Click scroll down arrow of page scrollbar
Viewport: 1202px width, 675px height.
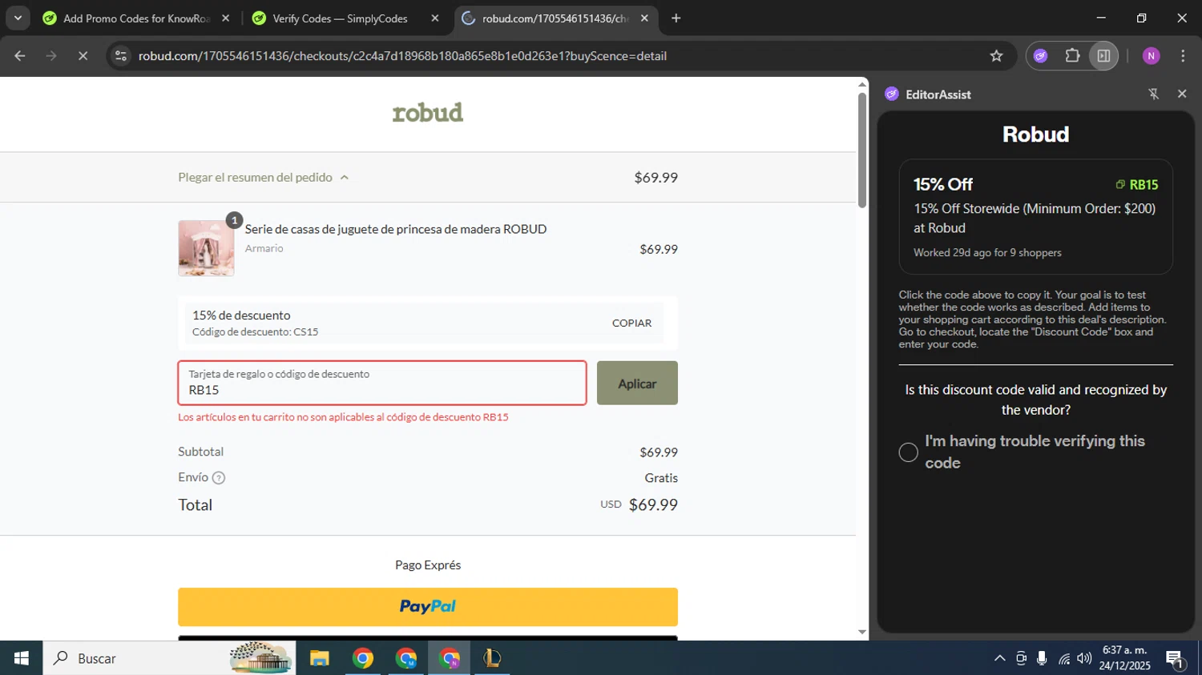(862, 632)
